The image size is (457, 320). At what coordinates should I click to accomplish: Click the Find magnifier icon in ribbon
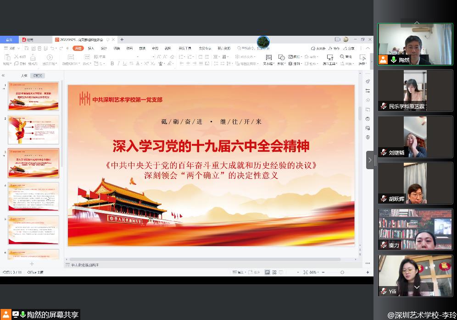click(x=342, y=56)
